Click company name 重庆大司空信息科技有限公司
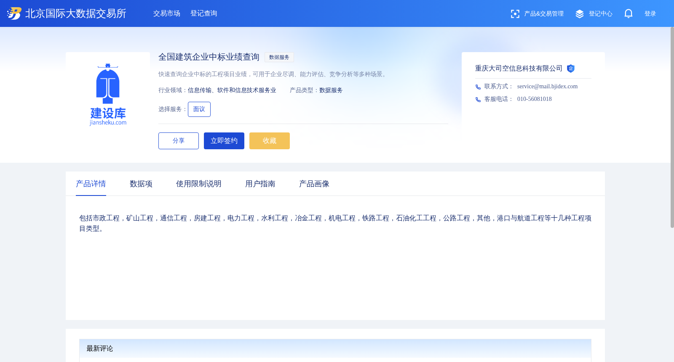 pos(519,69)
